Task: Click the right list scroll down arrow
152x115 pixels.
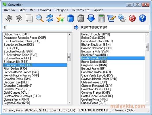Action: 147,102
